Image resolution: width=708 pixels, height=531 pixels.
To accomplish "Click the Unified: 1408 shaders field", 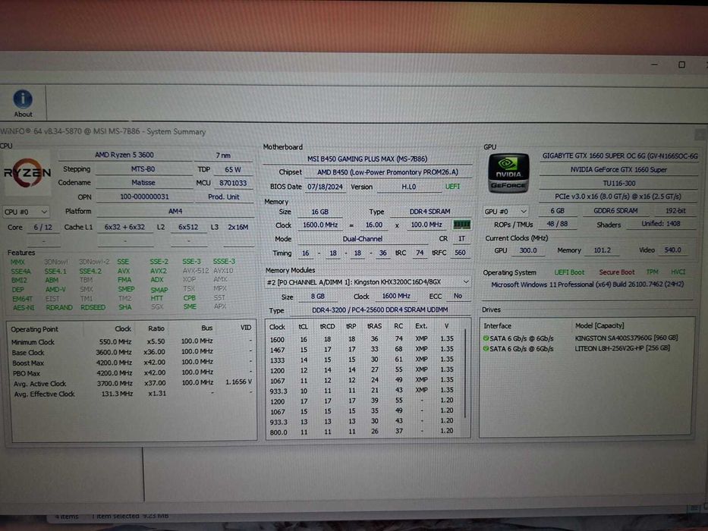I will 661,224.
